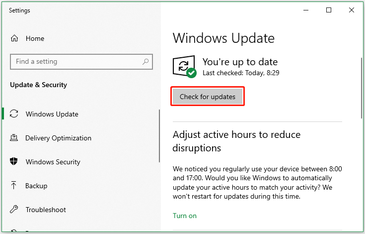
Task: Click the Delivery Optimization icon
Action: point(14,137)
